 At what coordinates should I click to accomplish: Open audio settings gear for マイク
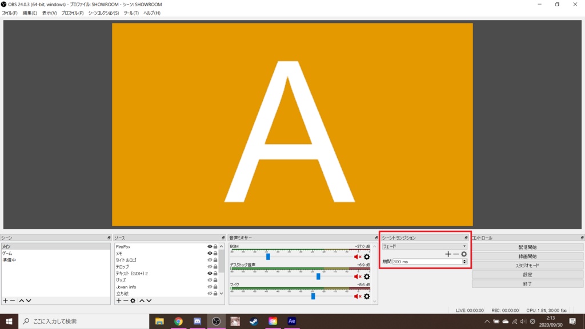[x=367, y=296]
